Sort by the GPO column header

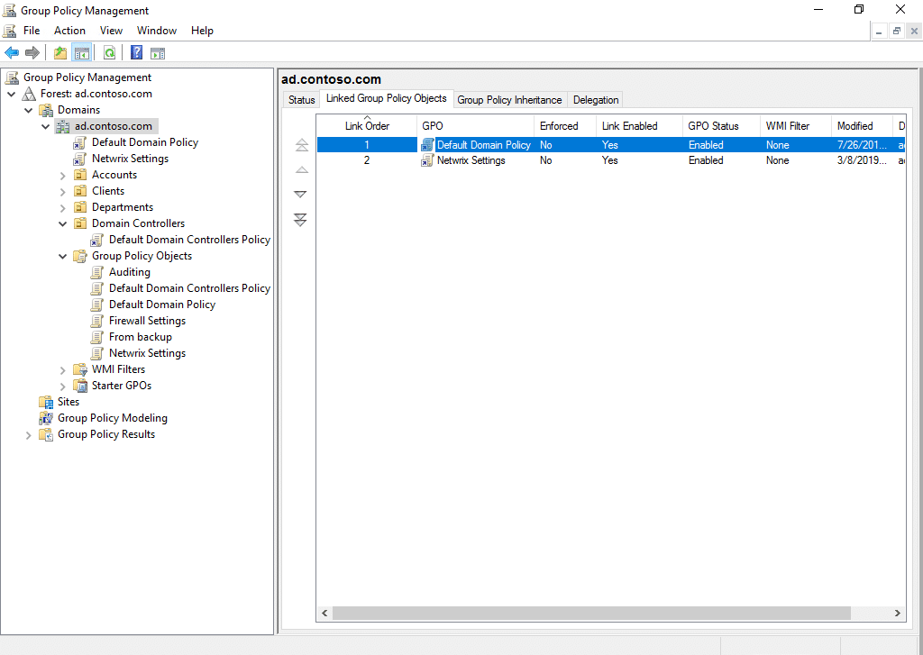[x=475, y=126]
